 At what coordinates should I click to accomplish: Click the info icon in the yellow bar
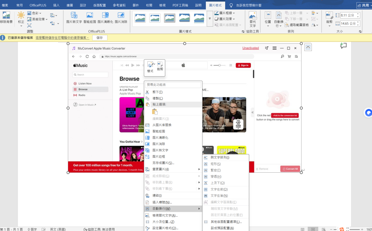pyautogui.click(x=3, y=38)
